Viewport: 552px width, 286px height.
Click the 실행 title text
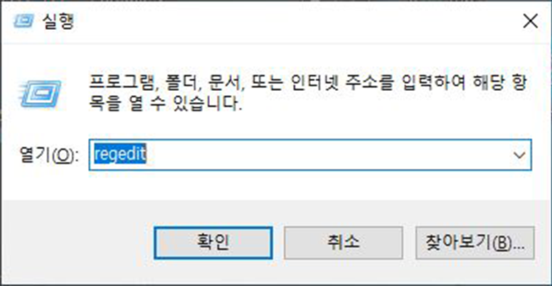(x=58, y=21)
